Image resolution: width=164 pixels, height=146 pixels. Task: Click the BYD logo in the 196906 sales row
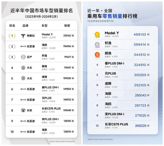click(23, 46)
